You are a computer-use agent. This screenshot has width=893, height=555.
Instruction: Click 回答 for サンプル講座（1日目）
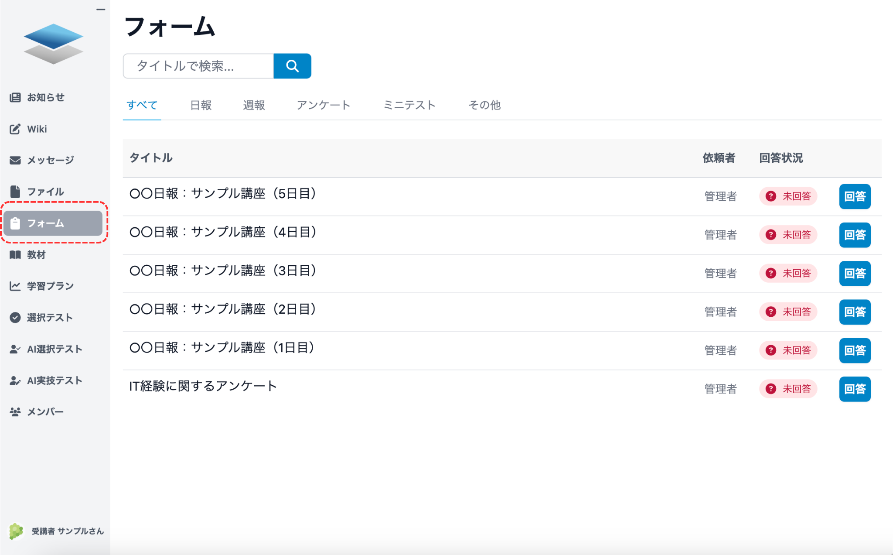point(854,350)
